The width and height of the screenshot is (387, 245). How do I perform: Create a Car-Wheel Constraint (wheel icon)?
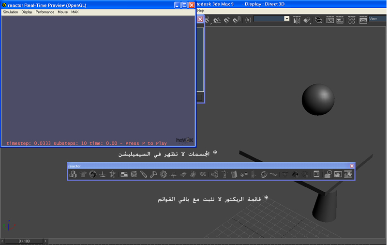(264, 174)
